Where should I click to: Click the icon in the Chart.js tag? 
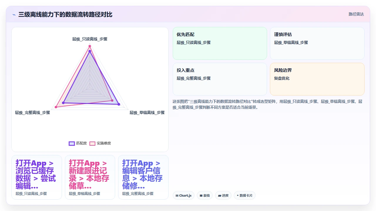(x=177, y=195)
